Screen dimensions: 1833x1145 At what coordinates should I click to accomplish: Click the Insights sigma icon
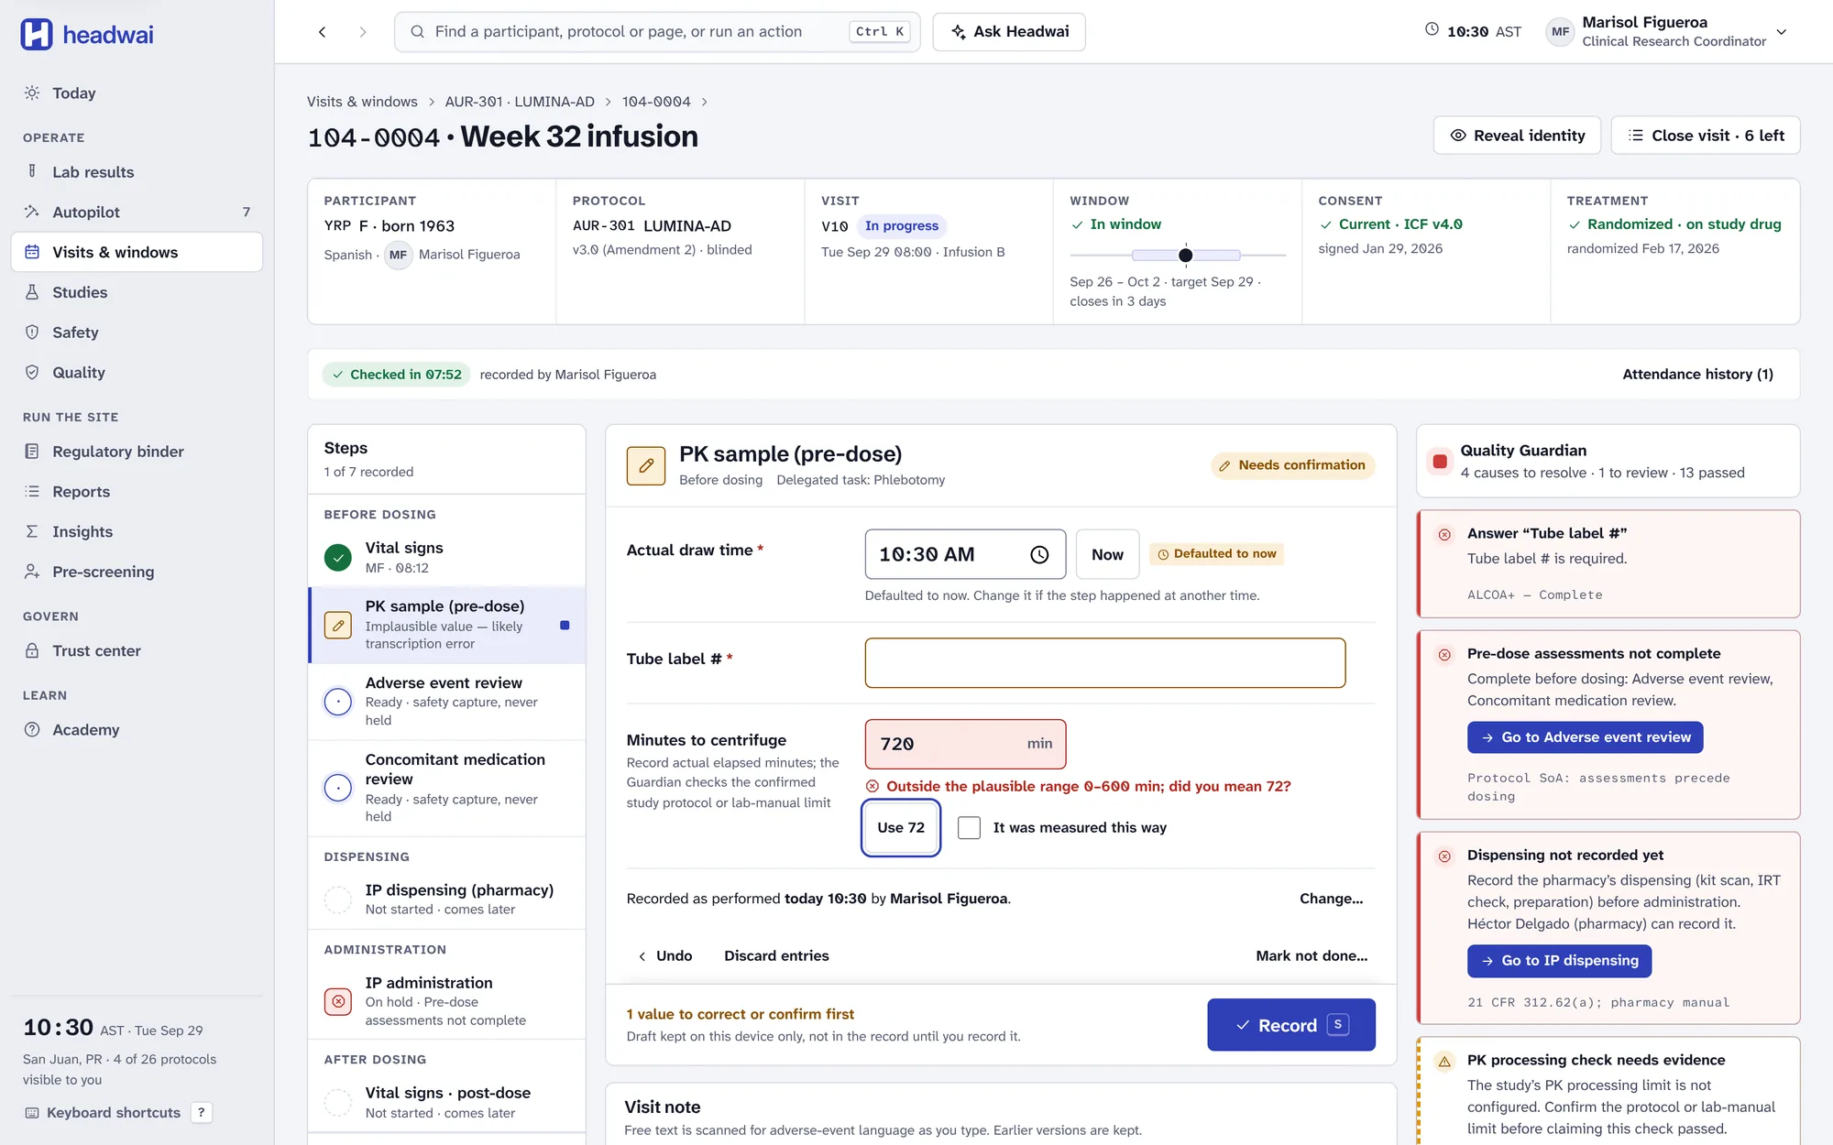pyautogui.click(x=32, y=532)
